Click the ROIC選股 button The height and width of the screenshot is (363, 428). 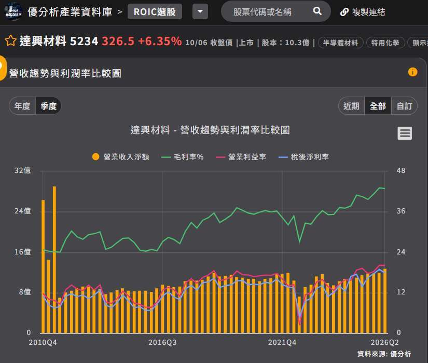[155, 11]
